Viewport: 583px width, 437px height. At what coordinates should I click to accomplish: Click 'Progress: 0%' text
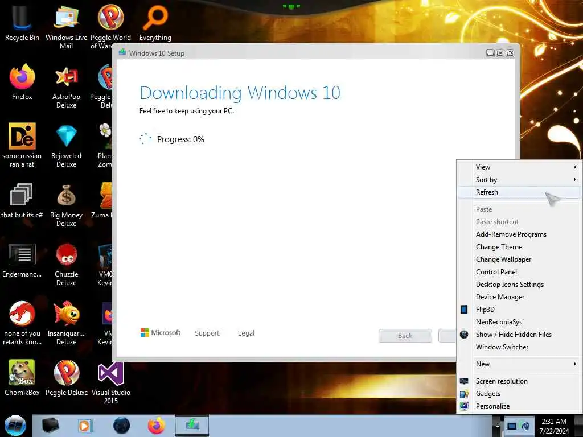point(180,139)
